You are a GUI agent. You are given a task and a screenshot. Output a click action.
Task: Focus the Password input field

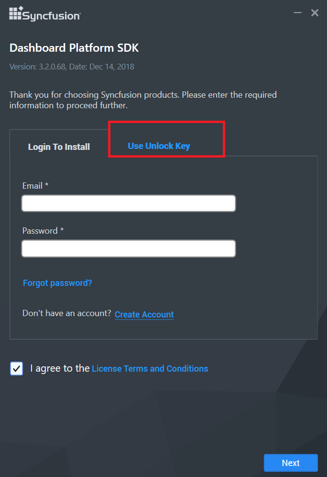tap(128, 248)
